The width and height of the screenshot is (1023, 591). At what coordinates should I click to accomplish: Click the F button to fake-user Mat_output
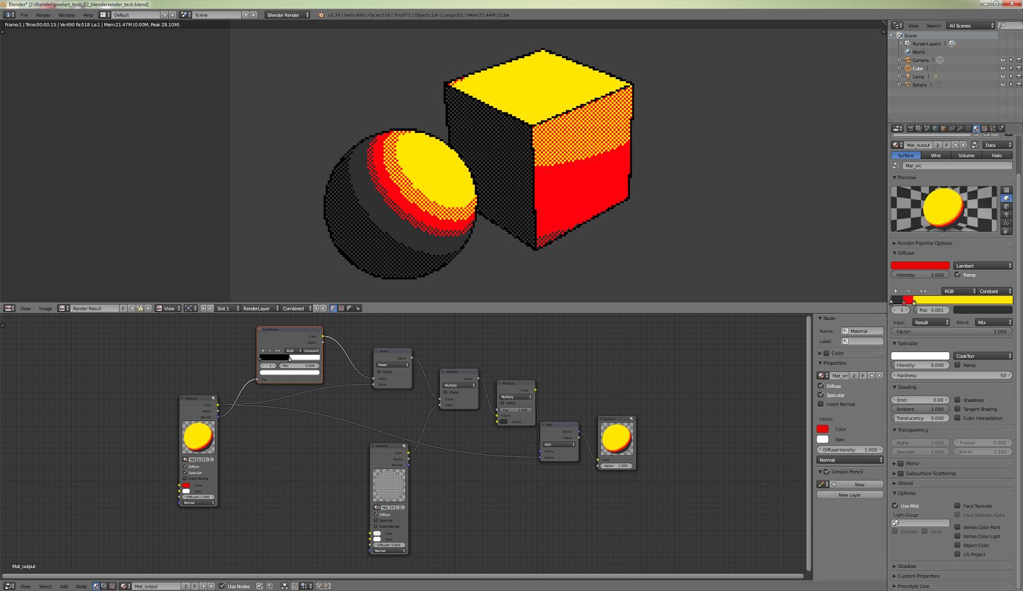(946, 145)
